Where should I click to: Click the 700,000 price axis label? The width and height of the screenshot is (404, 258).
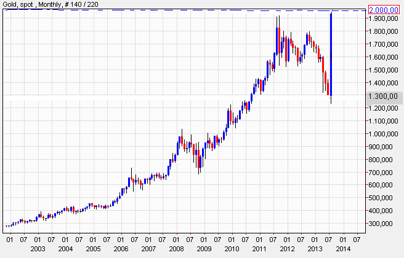tap(381, 173)
